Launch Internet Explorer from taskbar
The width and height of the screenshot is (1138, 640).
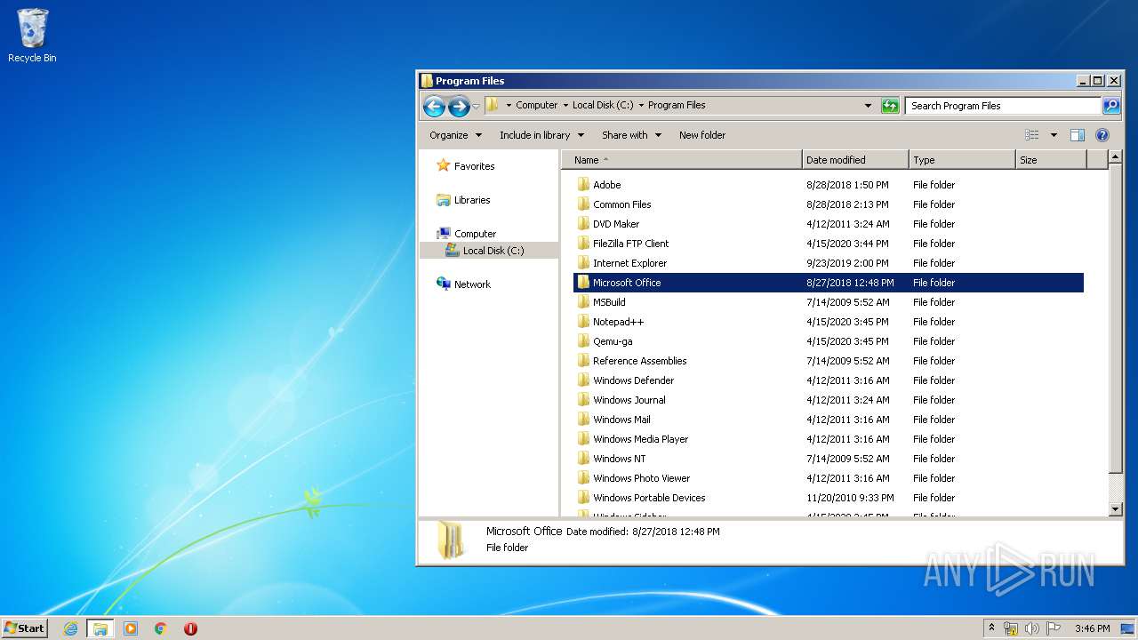[x=70, y=628]
